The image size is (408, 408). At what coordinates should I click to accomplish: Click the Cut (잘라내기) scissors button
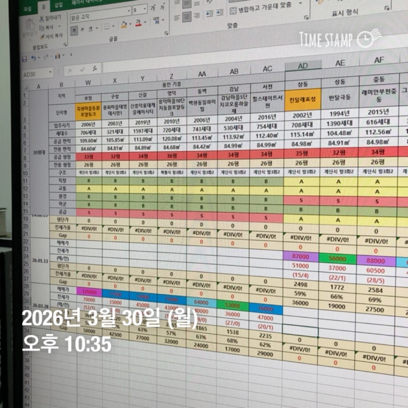[51, 18]
